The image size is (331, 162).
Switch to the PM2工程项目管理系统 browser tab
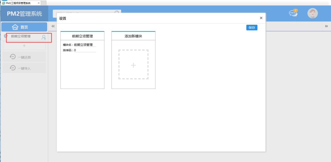[x=19, y=3]
